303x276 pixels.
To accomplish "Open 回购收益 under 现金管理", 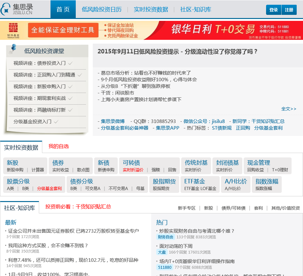I will pyautogui.click(x=255, y=170).
